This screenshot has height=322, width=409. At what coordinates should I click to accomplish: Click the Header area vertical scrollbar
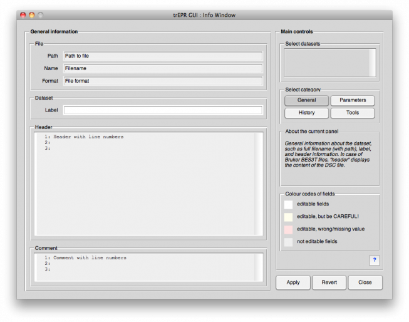[259, 184]
